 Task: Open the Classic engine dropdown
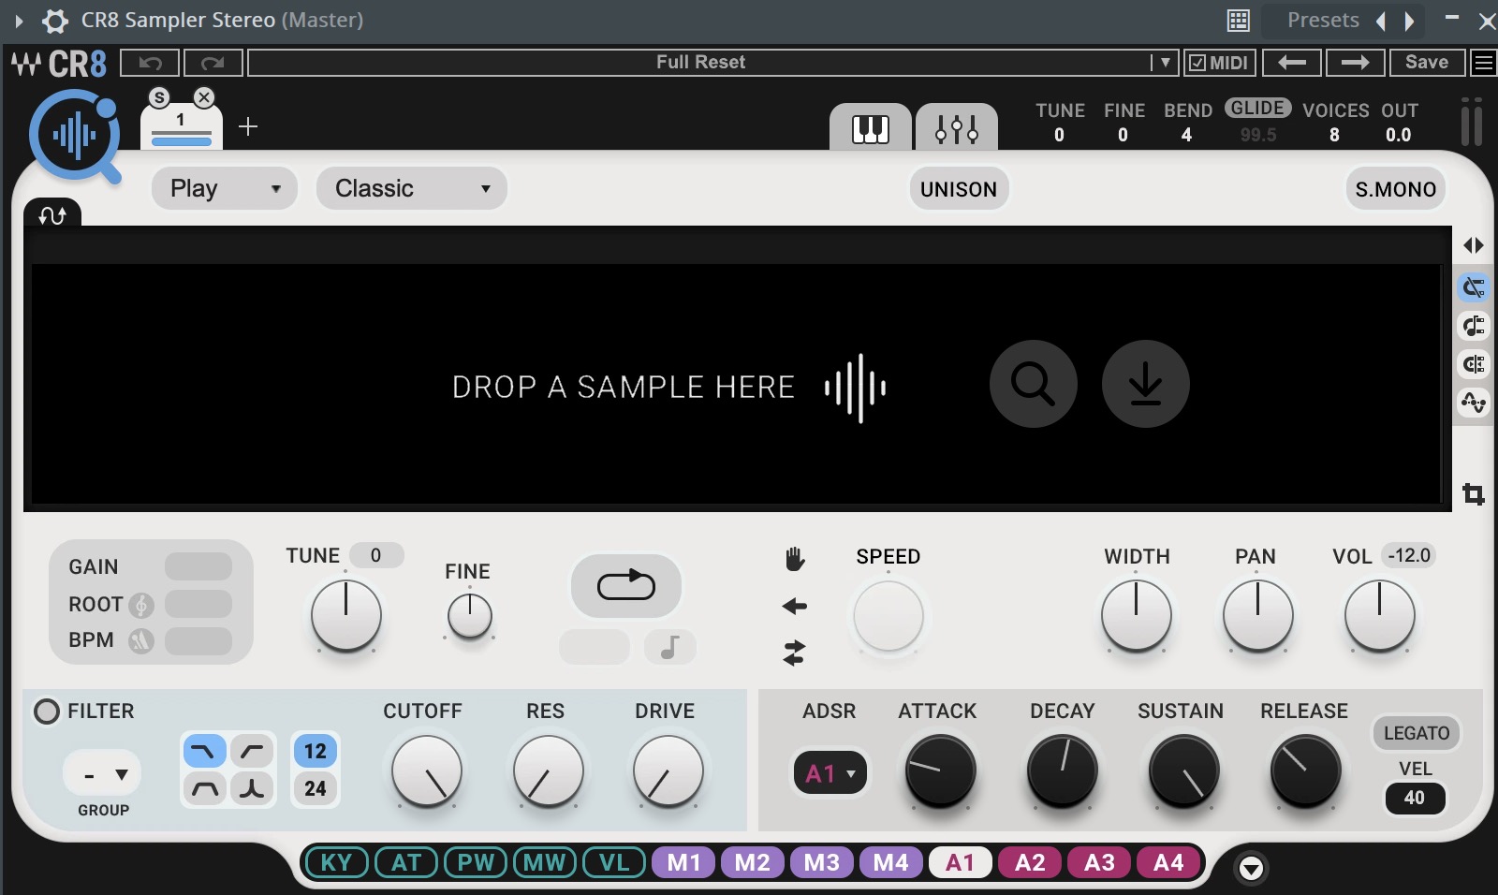[412, 189]
